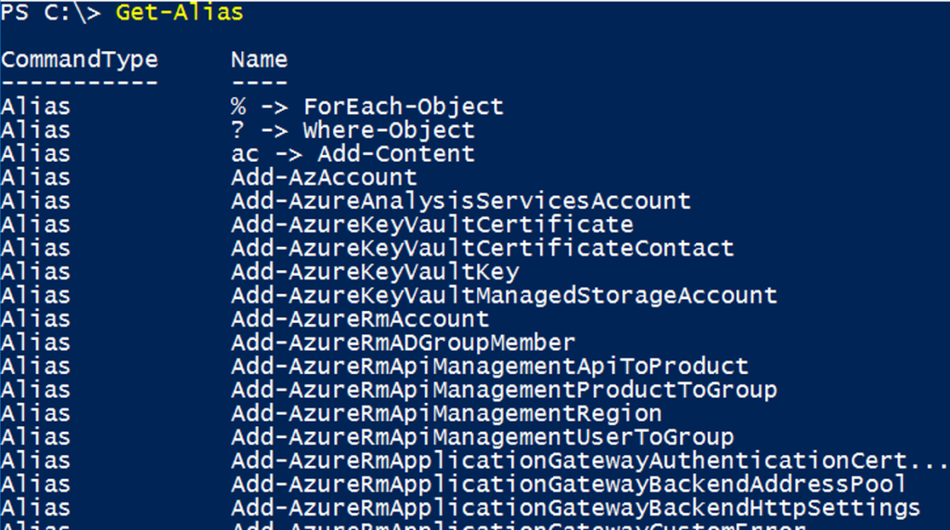Image resolution: width=950 pixels, height=530 pixels.
Task: Click Add-AzureRmApplicationGatewayBackendHttpSettings entry
Action: pos(575,508)
